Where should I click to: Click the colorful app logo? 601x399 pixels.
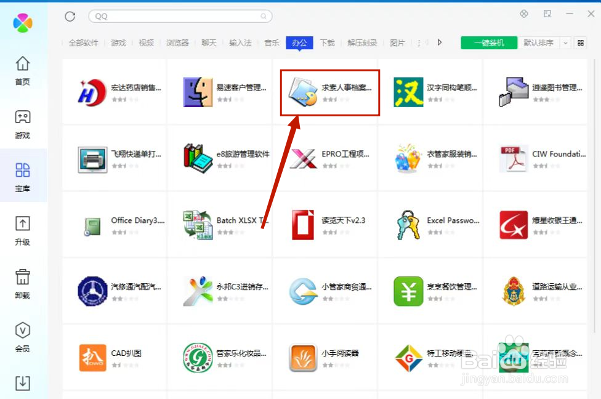(x=23, y=23)
